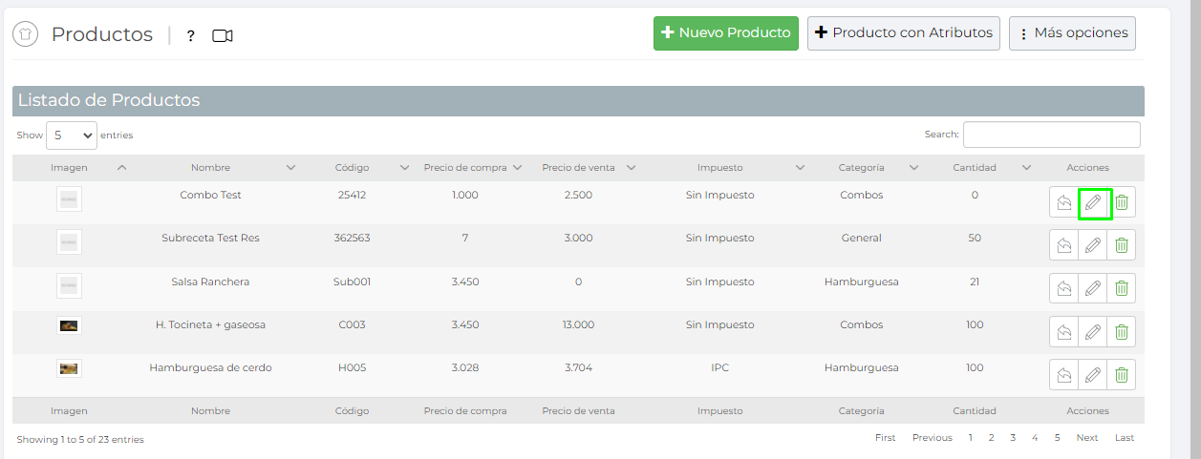
Task: Click the code cell 'H005'
Action: coord(352,367)
